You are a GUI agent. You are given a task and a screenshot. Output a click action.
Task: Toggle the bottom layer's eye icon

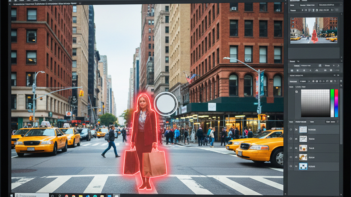[291, 167]
